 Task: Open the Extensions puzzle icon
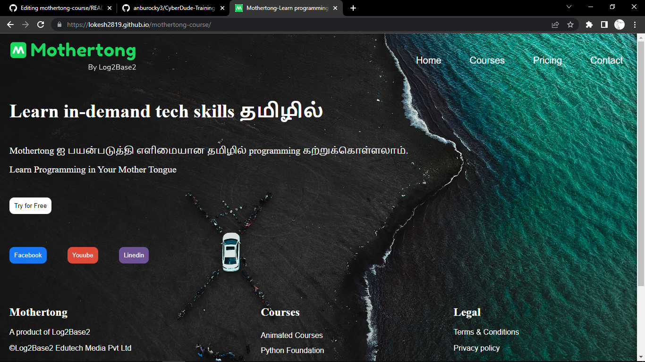click(589, 25)
